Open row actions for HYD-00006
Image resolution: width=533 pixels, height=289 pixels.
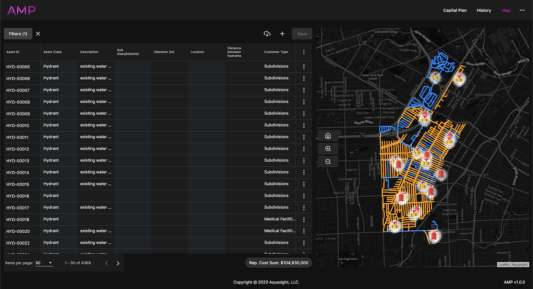point(304,78)
